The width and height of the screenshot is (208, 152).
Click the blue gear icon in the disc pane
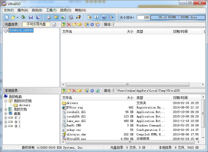pos(92,25)
